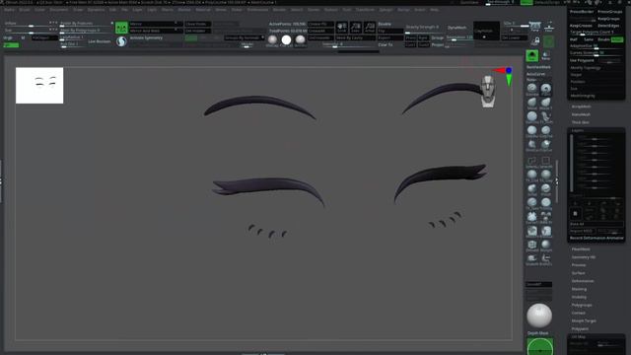This screenshot has width=631, height=355.
Task: Pick the MatCap material sphere
Action: (x=272, y=39)
